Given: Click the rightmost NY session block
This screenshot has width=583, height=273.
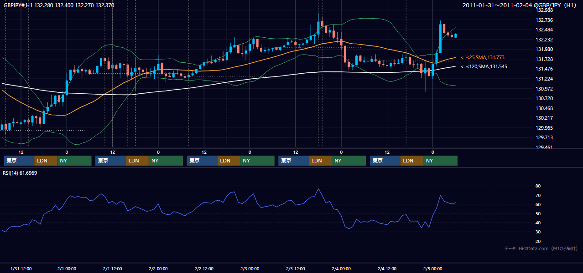Looking at the screenshot, I should (440, 161).
